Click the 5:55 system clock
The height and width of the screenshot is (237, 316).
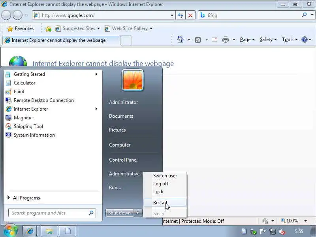pos(299,231)
